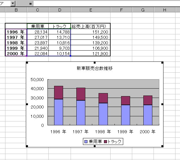Image resolution: width=180 pixels, height=160 pixels.
Task: Select the 50,000 value axis label
Action: pyautogui.click(x=37, y=80)
